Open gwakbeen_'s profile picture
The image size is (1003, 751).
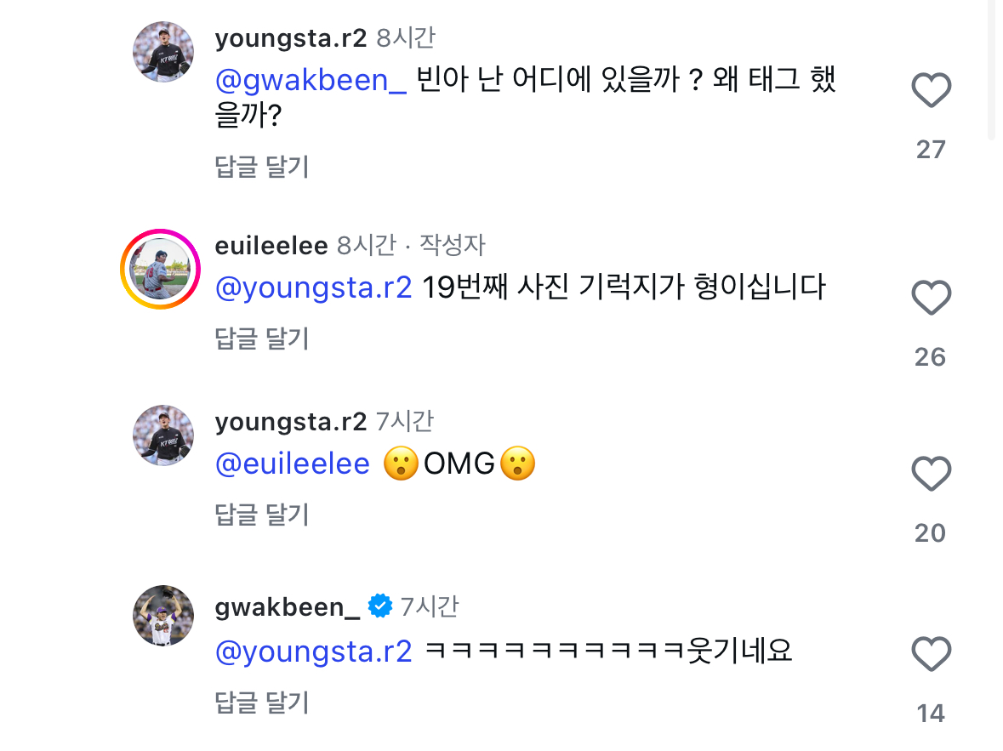tap(163, 615)
